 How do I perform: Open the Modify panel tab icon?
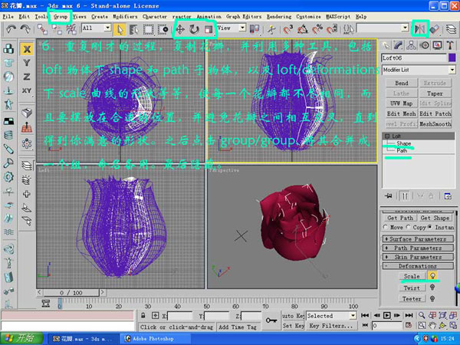pyautogui.click(x=399, y=45)
